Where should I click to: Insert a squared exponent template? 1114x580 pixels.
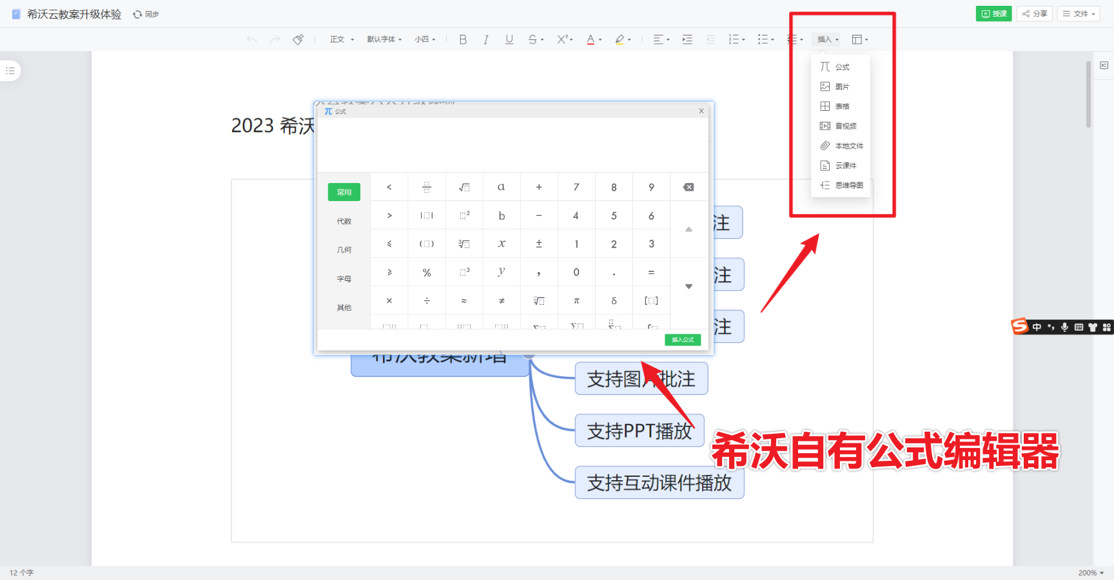point(464,215)
